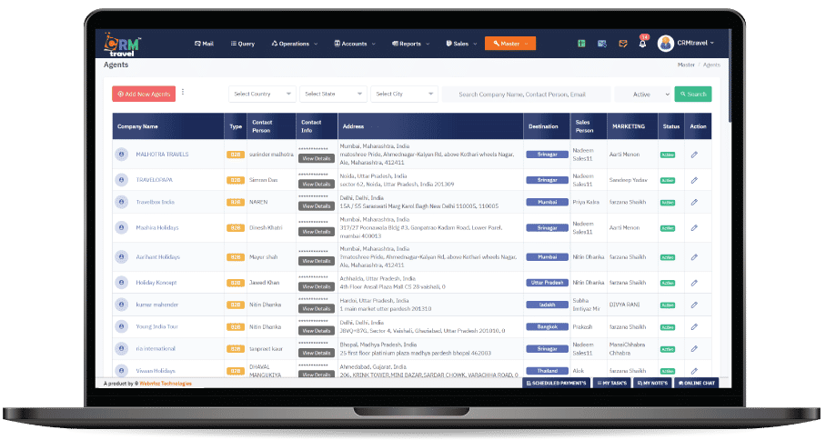Open the green spreadsheet icon in header

[581, 44]
